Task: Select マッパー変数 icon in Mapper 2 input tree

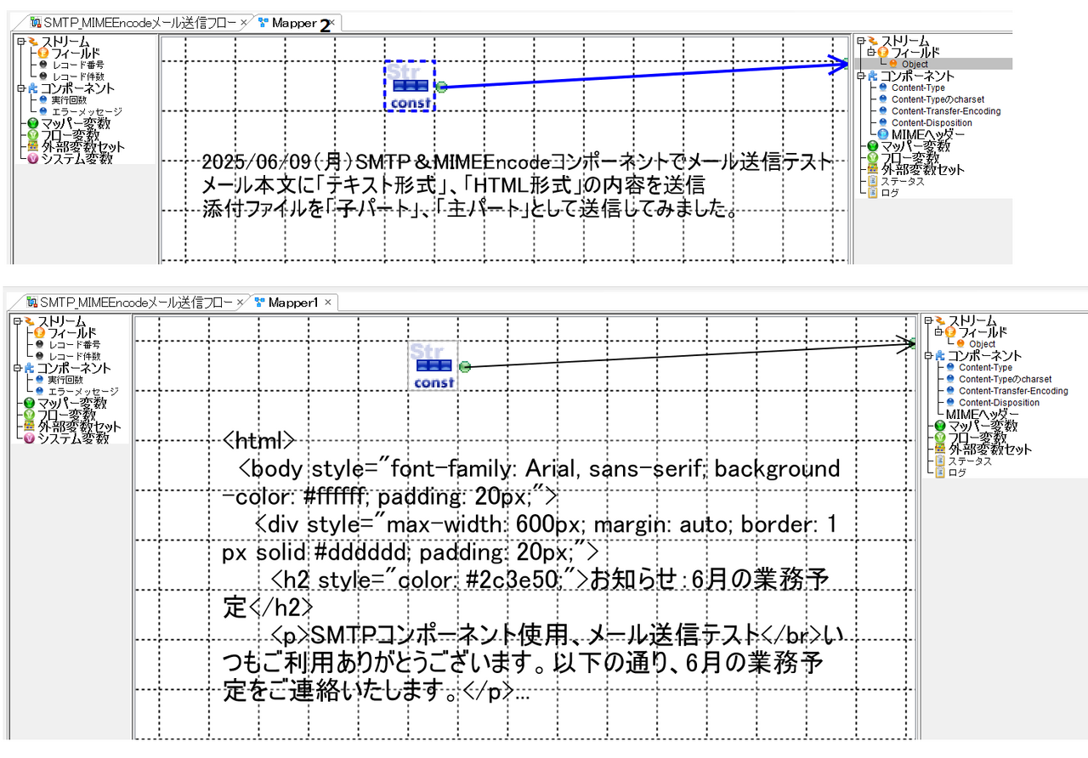Action: click(33, 123)
